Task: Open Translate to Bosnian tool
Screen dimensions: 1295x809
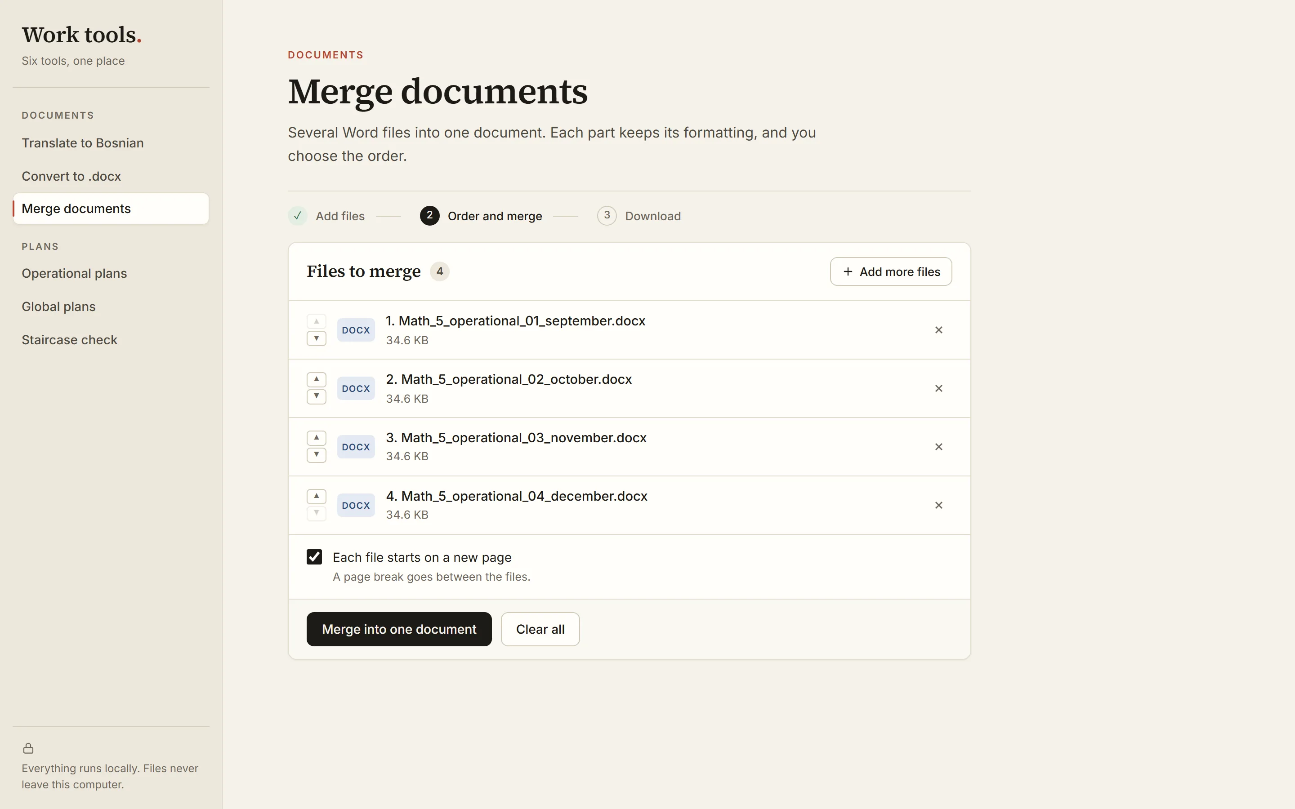Action: pos(111,143)
